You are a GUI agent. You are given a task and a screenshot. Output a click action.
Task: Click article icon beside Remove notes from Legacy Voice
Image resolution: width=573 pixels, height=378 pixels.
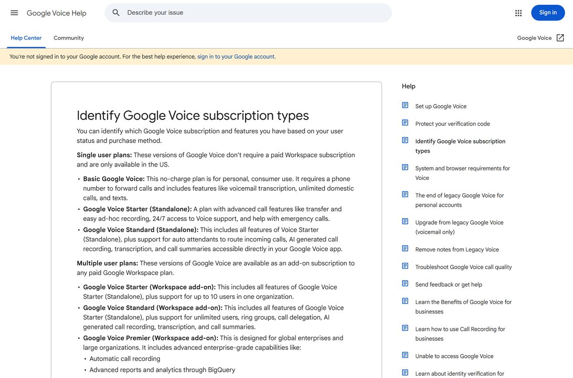pos(405,249)
